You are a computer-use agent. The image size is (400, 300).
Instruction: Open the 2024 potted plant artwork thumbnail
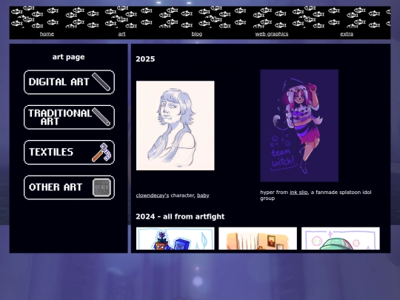click(x=176, y=239)
